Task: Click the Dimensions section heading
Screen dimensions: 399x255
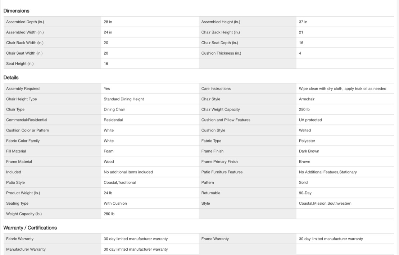Action: 17,11
